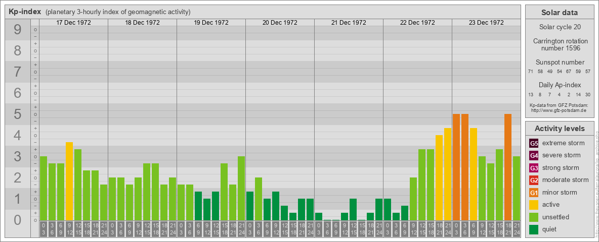Select the 18 Dec 1972 date header
The width and height of the screenshot is (599, 242).
[x=142, y=23]
